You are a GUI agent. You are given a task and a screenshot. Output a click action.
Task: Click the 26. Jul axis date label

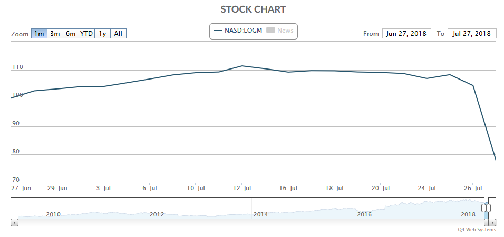[472, 188]
